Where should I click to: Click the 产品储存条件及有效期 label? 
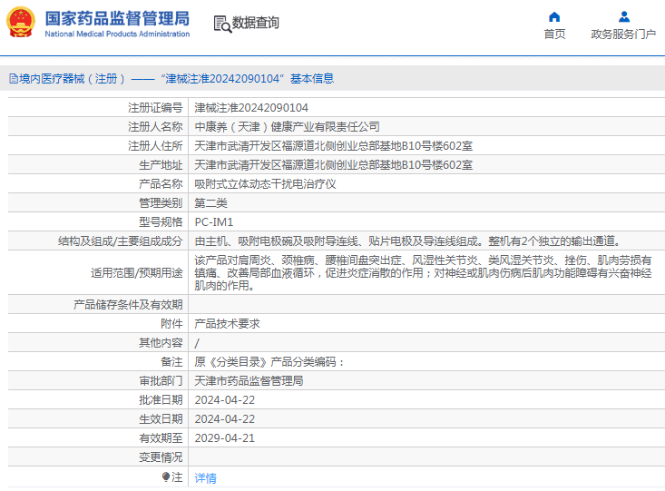click(128, 305)
